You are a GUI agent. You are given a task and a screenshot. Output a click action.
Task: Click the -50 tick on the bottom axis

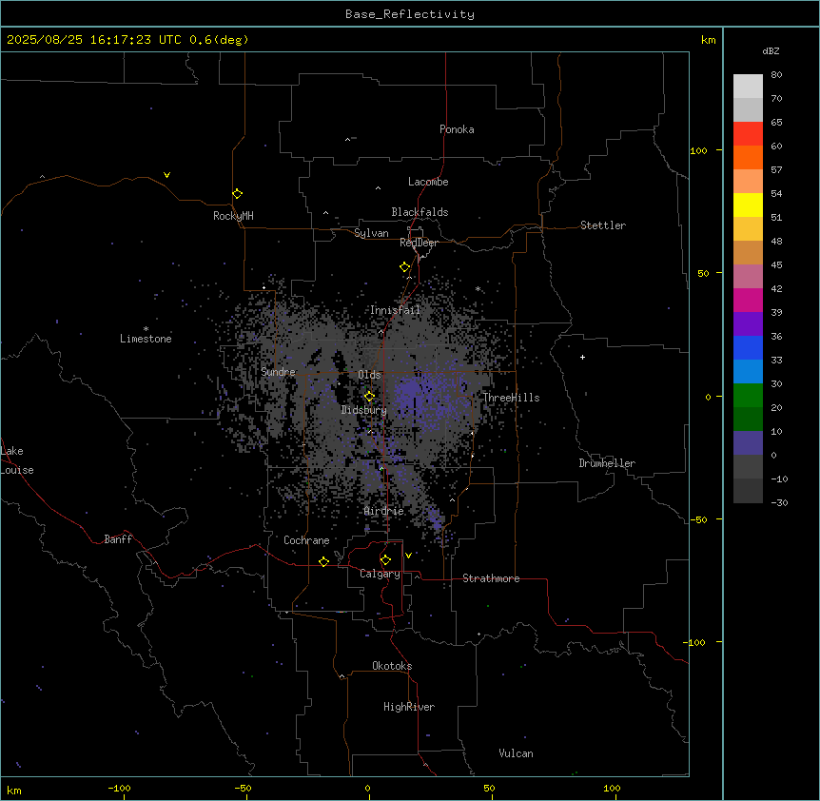point(243,788)
